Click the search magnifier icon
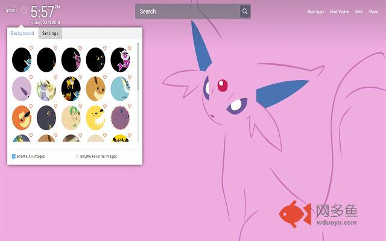Screen dimensions: 386x241 pos(245,11)
